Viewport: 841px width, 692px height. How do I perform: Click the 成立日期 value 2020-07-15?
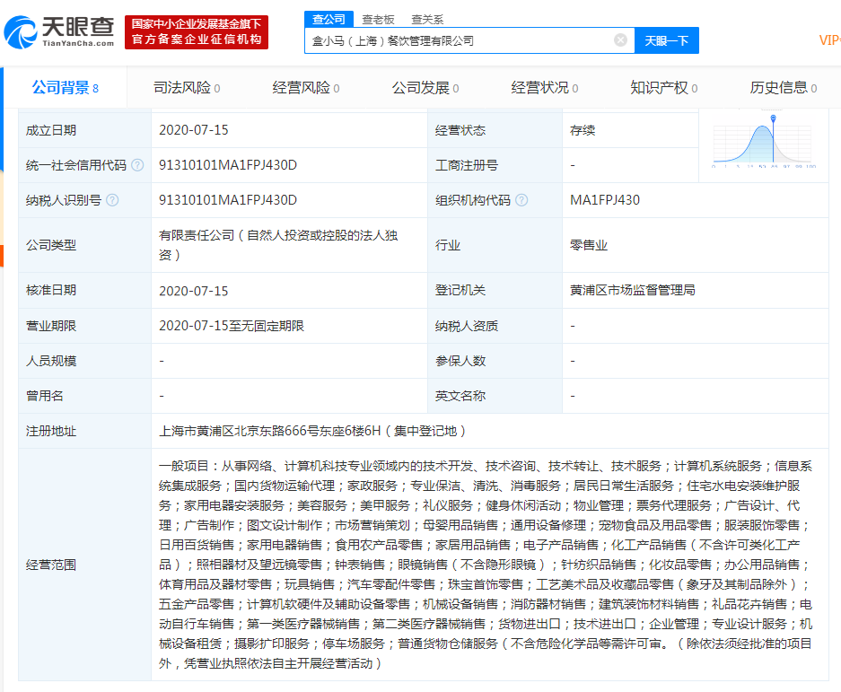point(194,130)
